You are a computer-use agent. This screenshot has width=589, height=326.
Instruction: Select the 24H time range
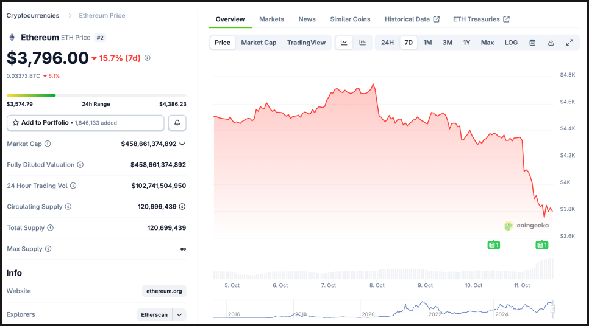point(387,43)
